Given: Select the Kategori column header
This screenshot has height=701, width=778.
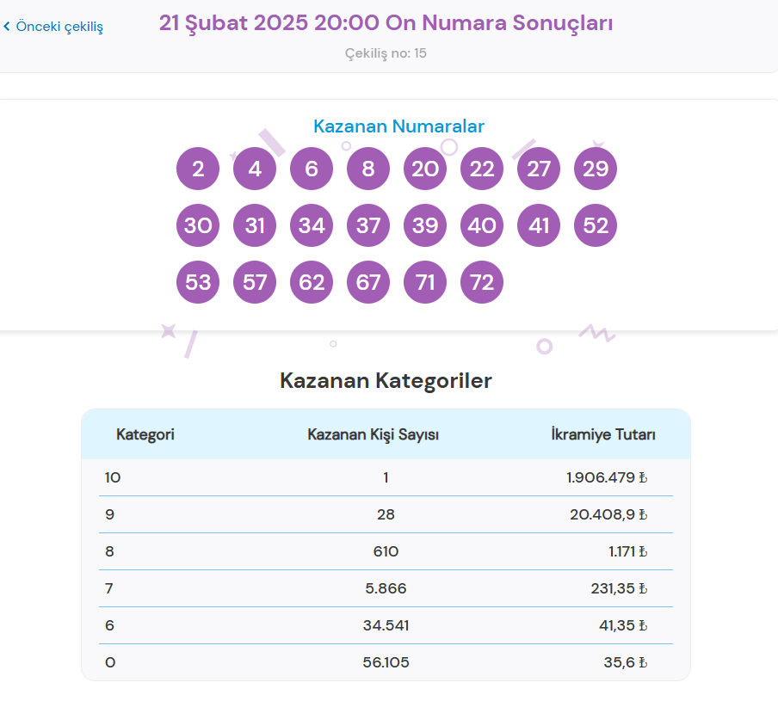Looking at the screenshot, I should tap(145, 434).
